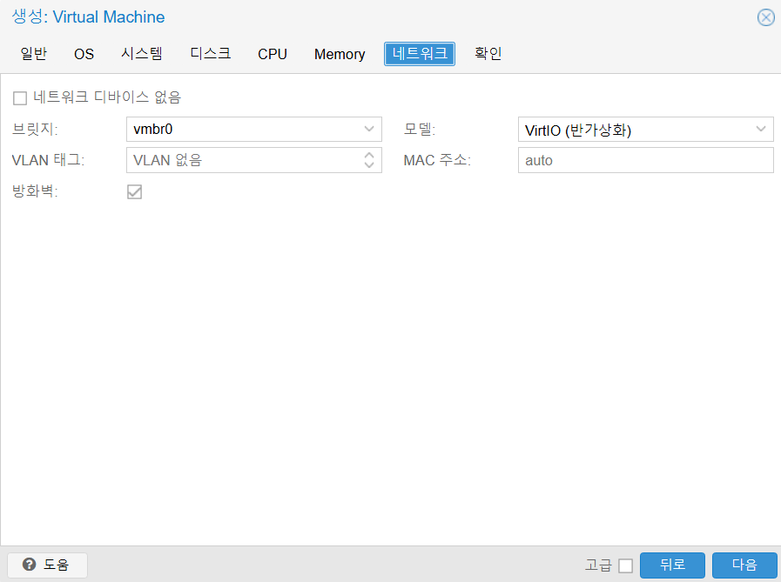Open the OS tab
The image size is (781, 582).
pos(84,54)
